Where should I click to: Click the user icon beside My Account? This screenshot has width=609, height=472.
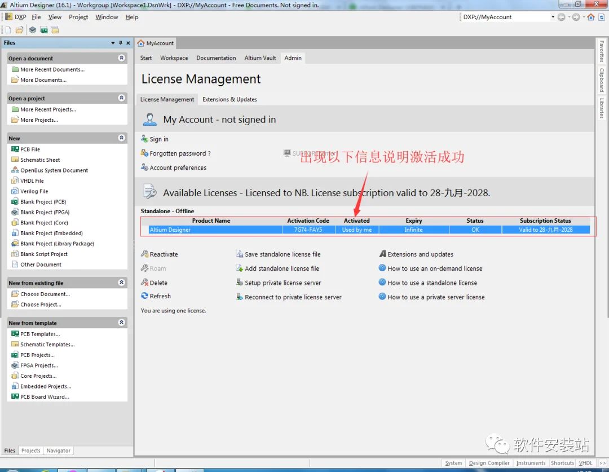149,119
